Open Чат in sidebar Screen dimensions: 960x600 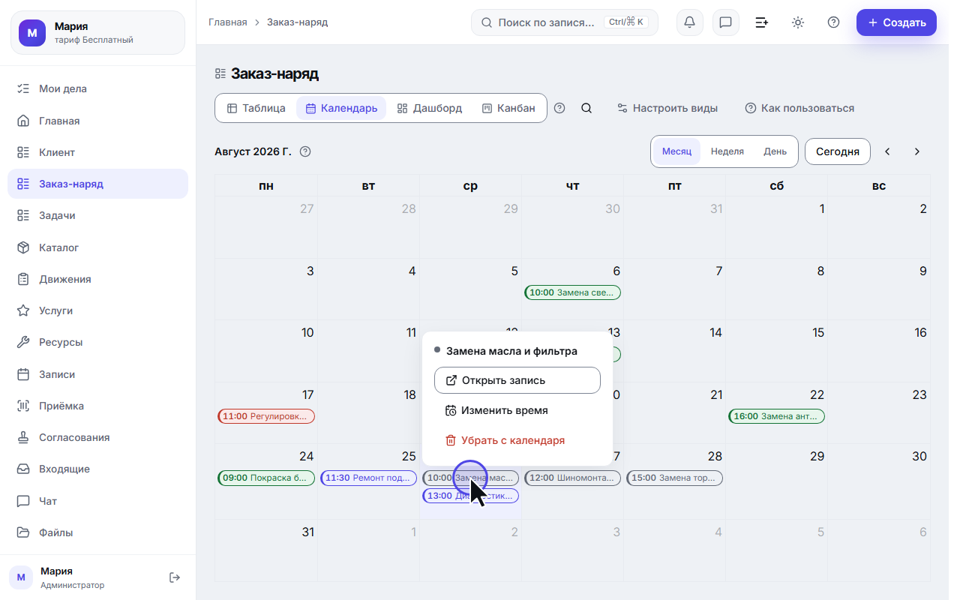click(97, 501)
